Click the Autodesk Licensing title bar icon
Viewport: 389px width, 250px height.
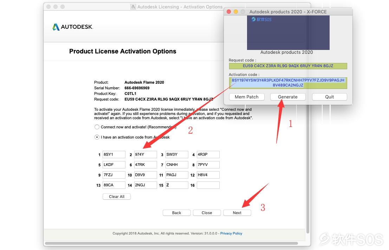click(133, 7)
